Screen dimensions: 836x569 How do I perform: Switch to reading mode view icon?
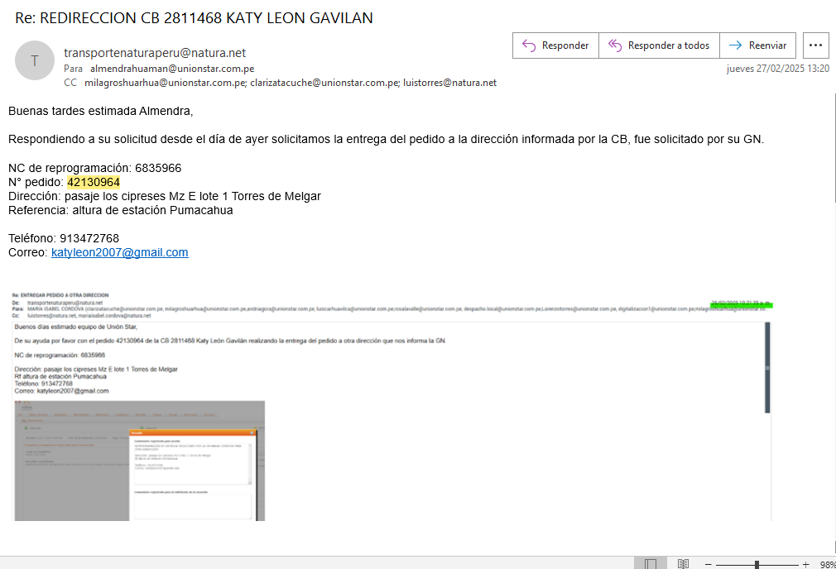(x=683, y=563)
